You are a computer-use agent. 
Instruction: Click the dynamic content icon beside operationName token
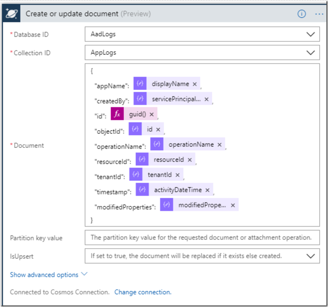[157, 144]
